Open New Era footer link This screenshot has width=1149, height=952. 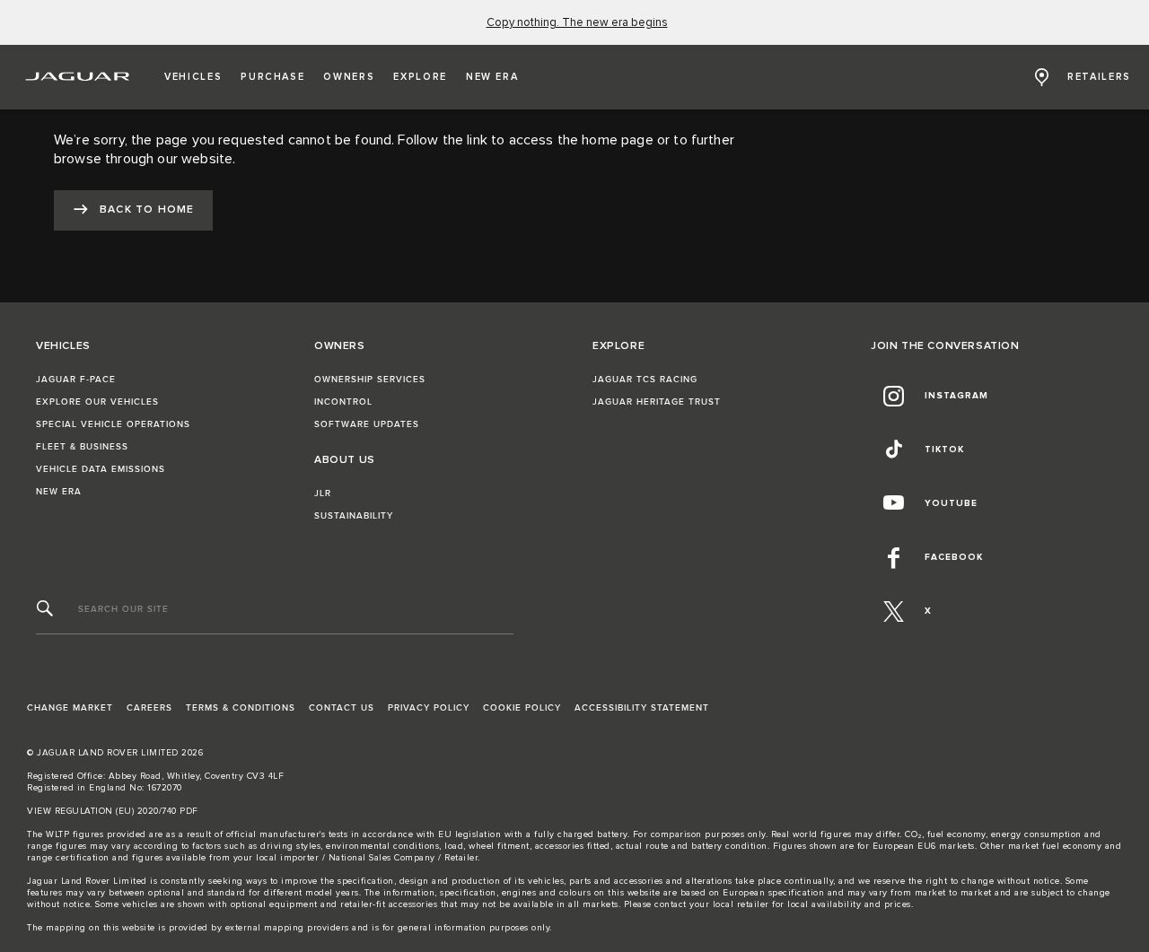[58, 492]
